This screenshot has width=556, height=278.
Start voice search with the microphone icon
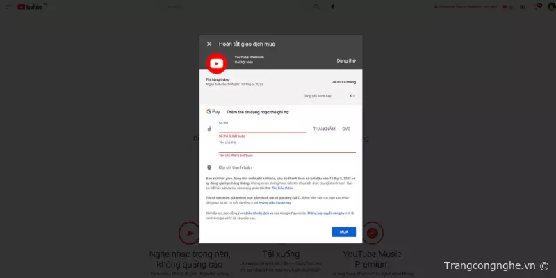click(x=332, y=7)
